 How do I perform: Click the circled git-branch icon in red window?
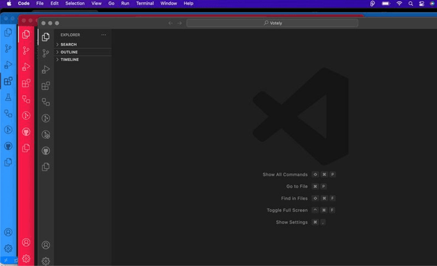[26, 116]
